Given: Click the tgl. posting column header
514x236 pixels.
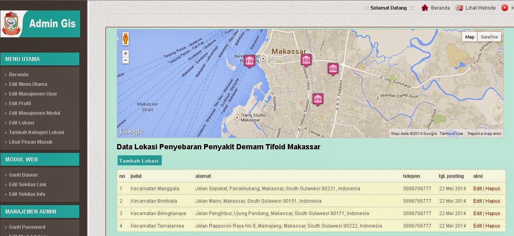Looking at the screenshot, I should click(451, 176).
